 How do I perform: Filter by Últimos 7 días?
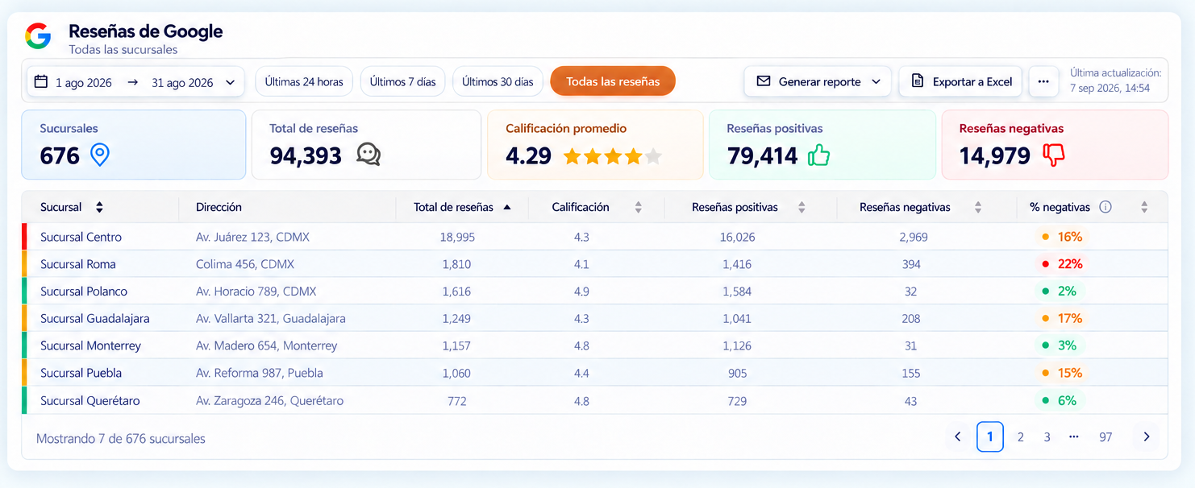coord(402,81)
